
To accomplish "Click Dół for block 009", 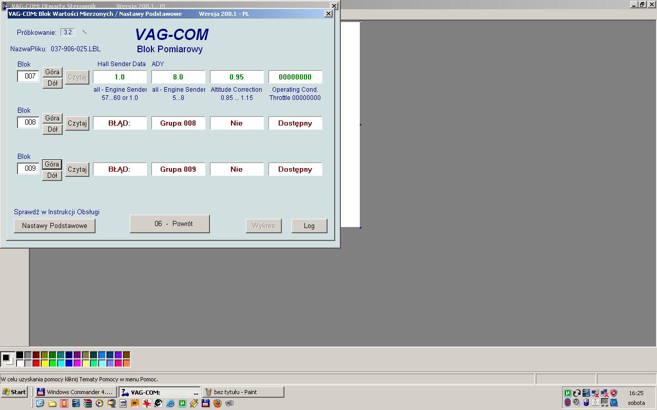I will coord(52,175).
